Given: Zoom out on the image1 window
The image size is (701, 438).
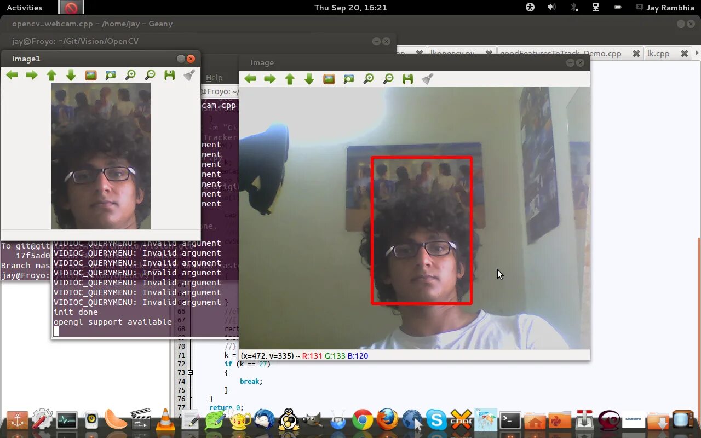Looking at the screenshot, I should (150, 75).
